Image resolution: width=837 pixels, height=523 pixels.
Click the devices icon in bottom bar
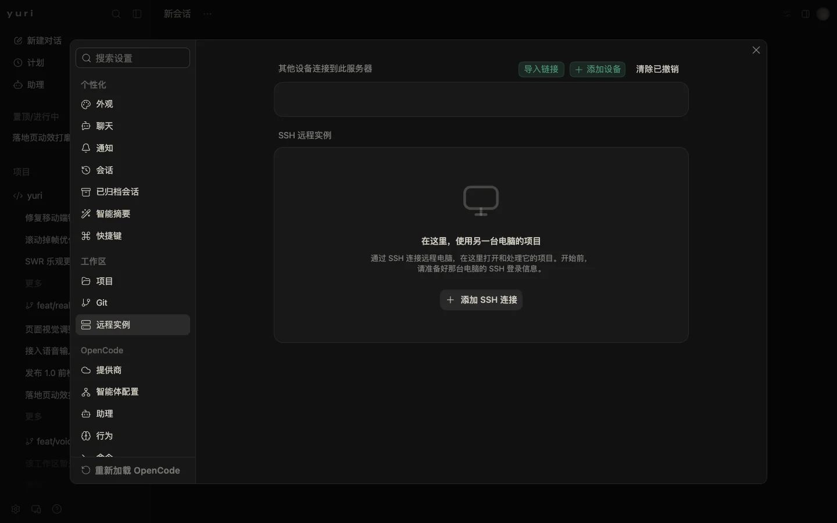[36, 509]
